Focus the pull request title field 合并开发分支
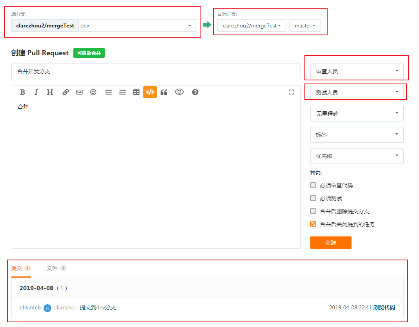This screenshot has height=327, width=419. coord(156,71)
